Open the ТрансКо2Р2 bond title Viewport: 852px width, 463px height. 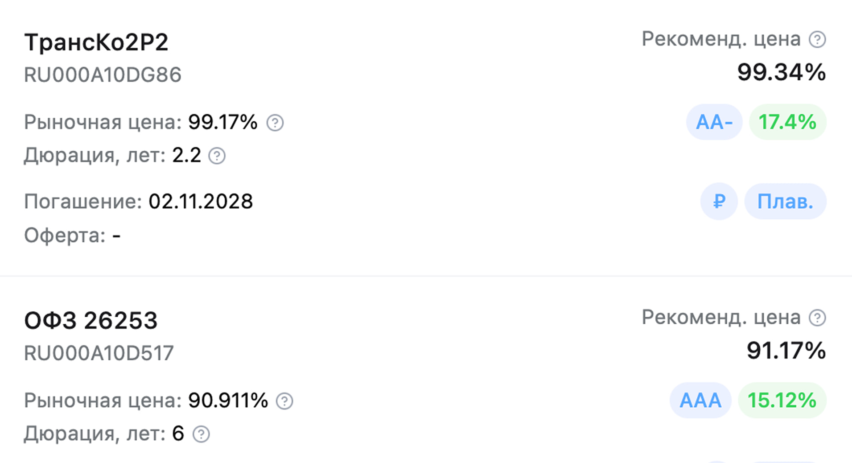(96, 43)
